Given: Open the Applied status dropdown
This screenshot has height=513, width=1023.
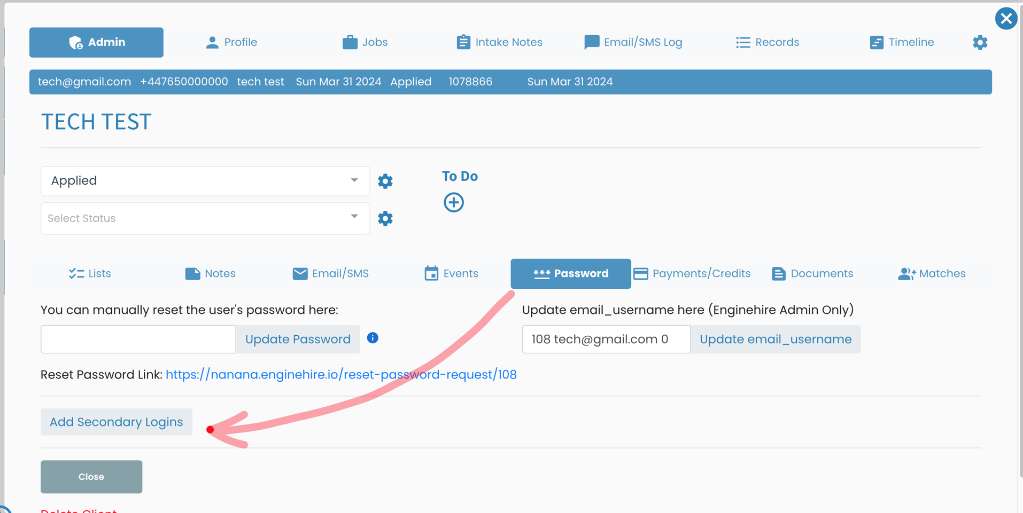Looking at the screenshot, I should coord(205,181).
